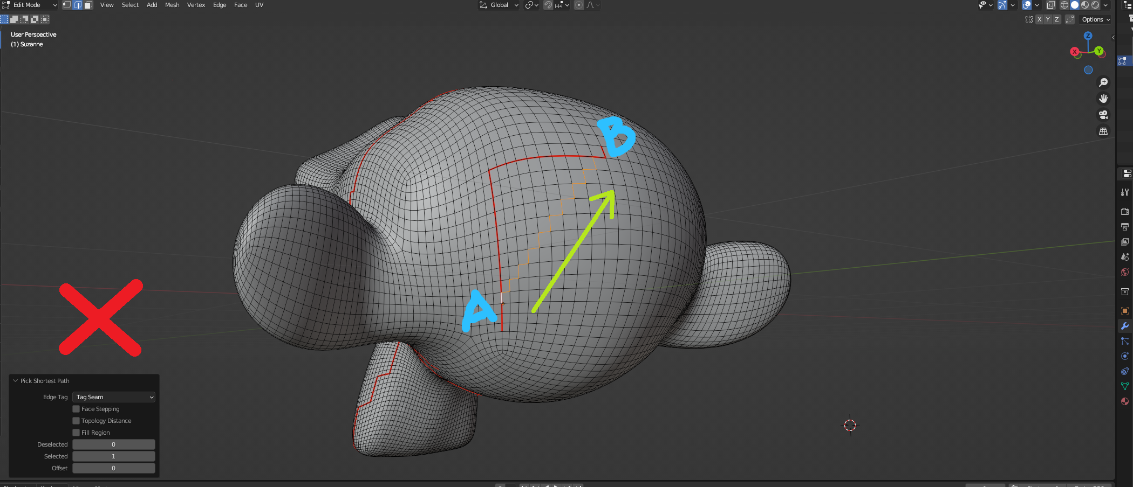Open the Render properties tab icon

[1125, 212]
